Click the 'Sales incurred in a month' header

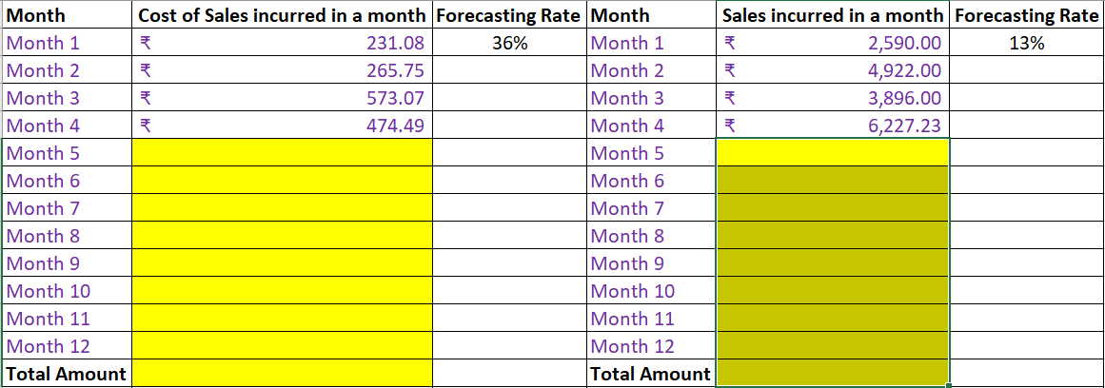[833, 15]
